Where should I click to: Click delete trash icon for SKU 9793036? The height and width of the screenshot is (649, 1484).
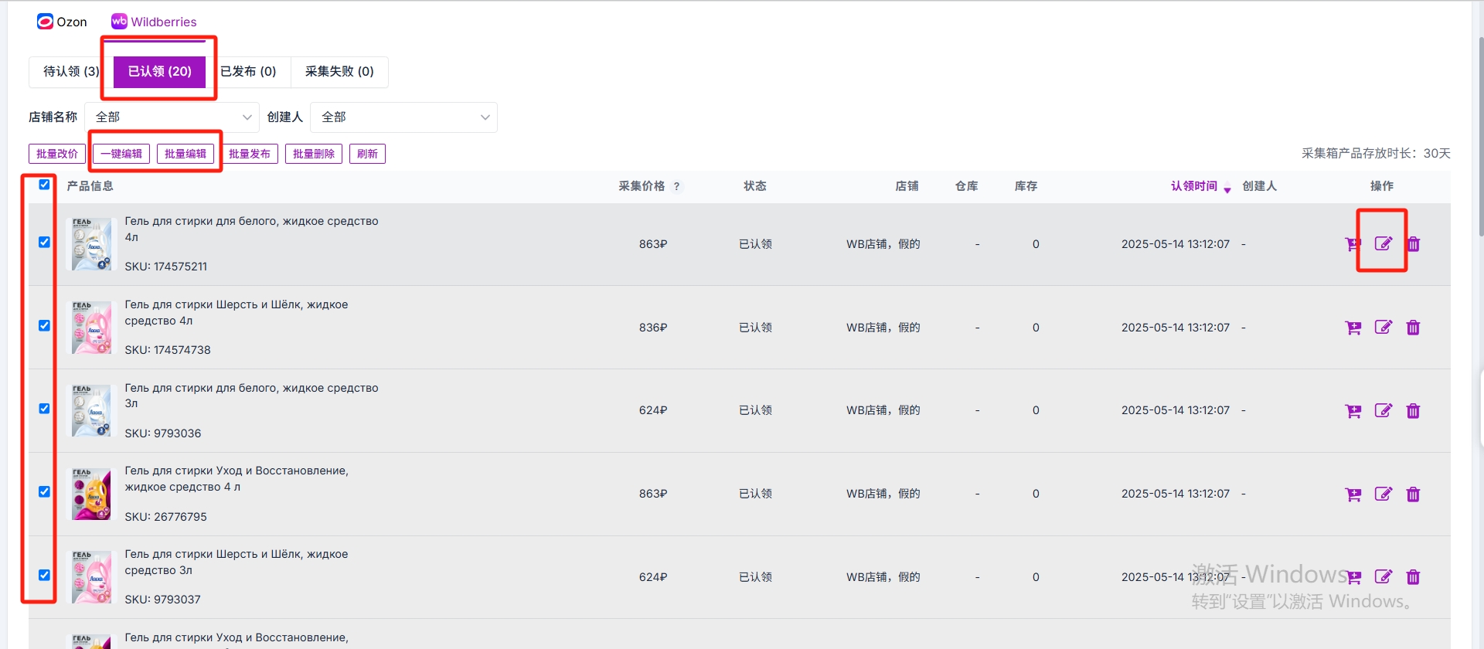pos(1413,411)
